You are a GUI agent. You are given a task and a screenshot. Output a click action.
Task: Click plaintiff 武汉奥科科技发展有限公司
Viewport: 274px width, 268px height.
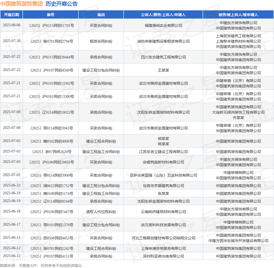point(163,225)
